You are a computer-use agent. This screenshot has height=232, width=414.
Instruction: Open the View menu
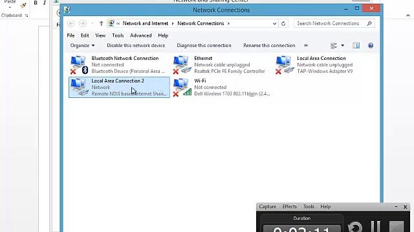(100, 35)
